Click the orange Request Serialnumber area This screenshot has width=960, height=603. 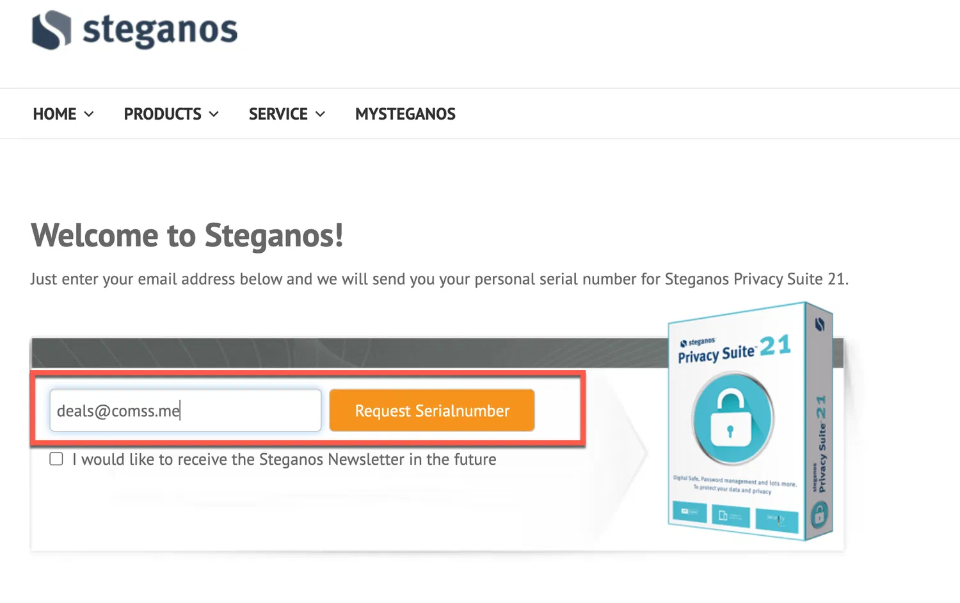(x=431, y=410)
